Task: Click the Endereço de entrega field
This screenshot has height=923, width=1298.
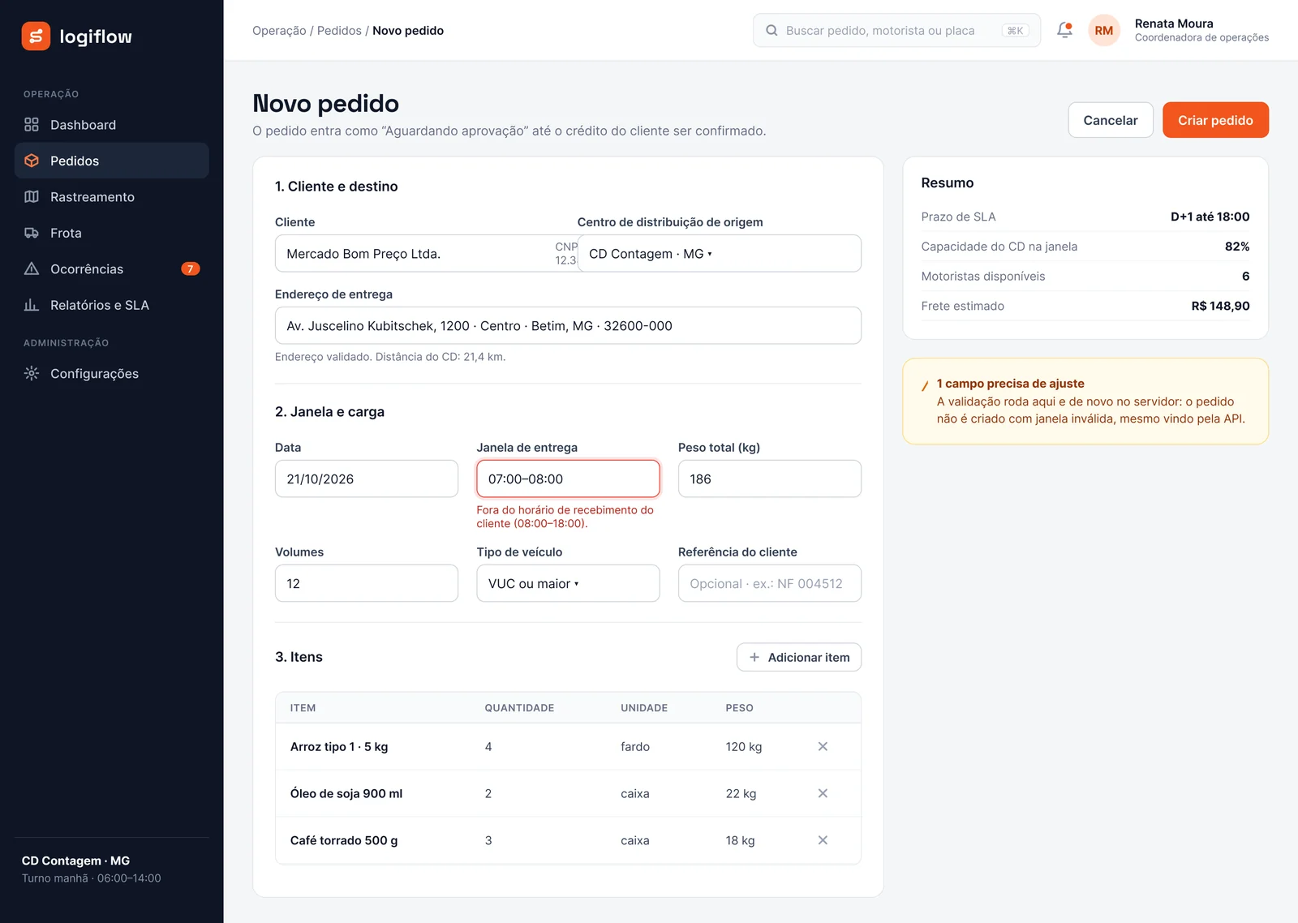Action: tap(568, 325)
